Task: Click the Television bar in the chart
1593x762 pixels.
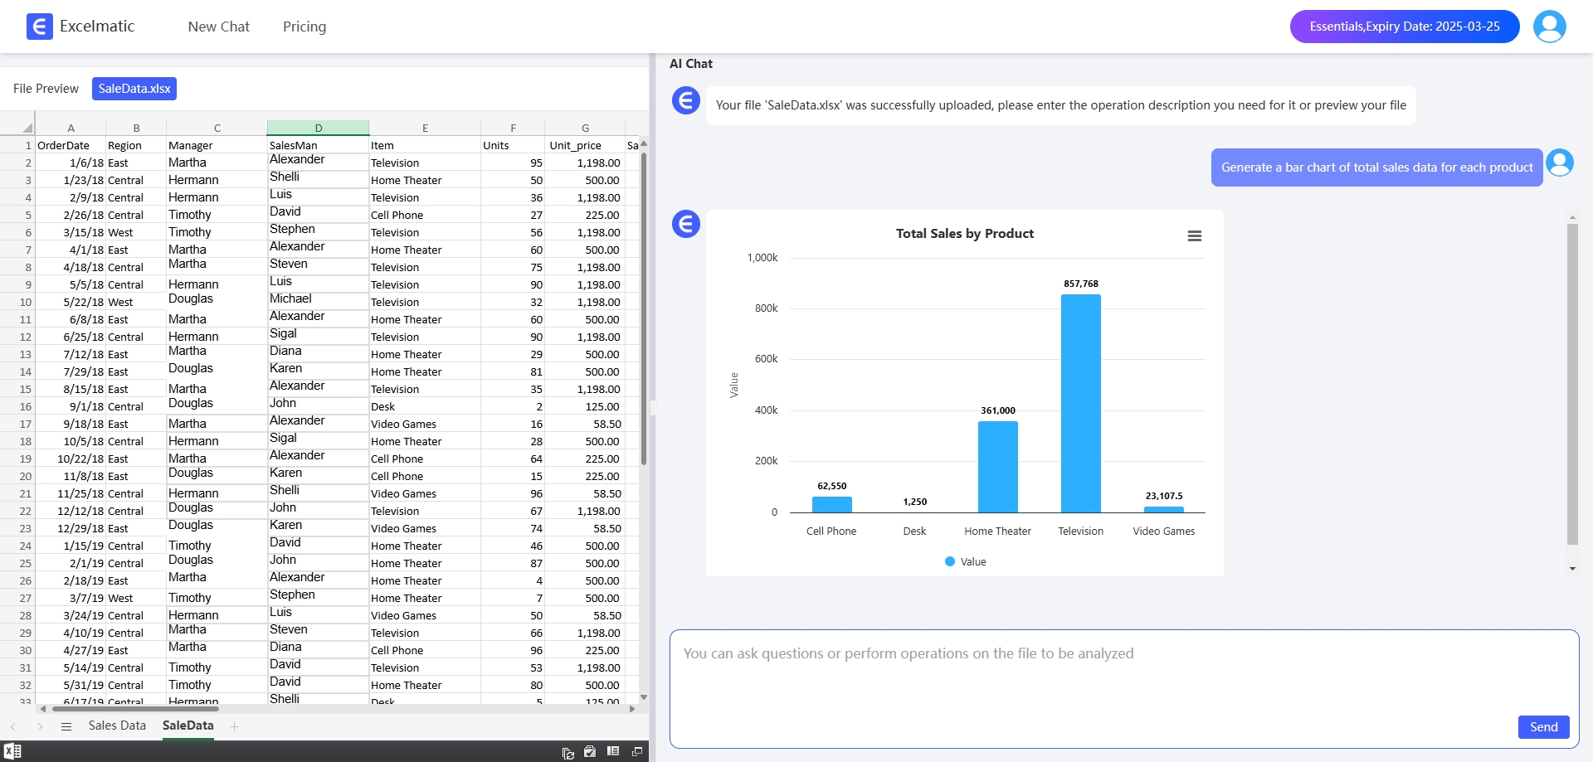Action: tap(1080, 403)
